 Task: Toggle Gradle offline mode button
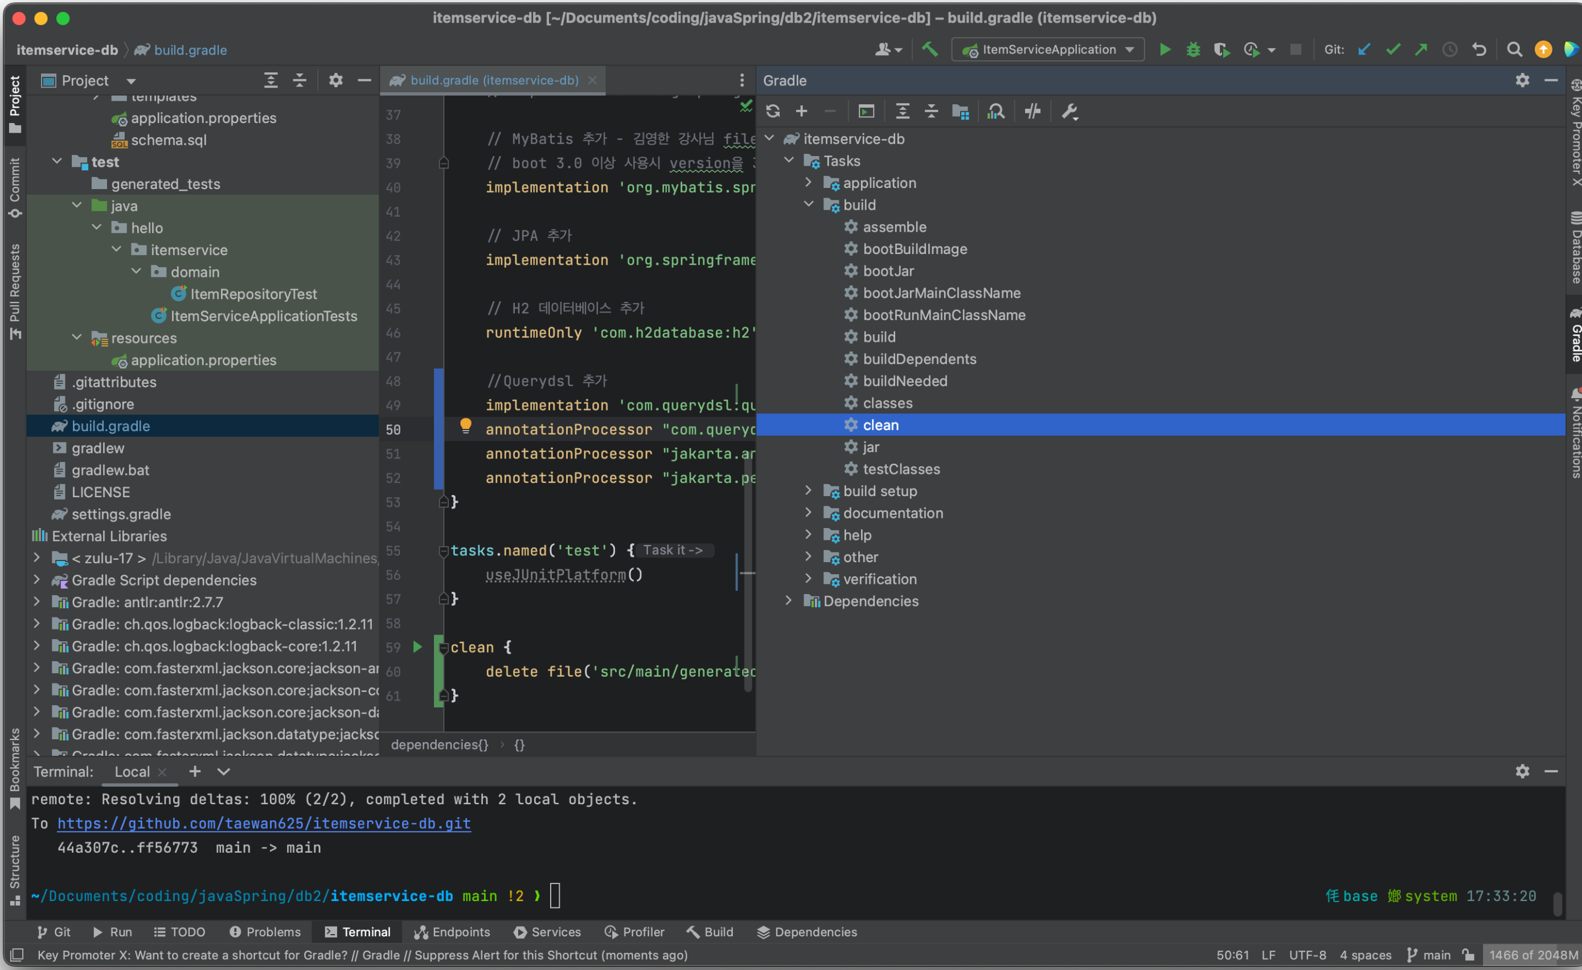click(1032, 112)
